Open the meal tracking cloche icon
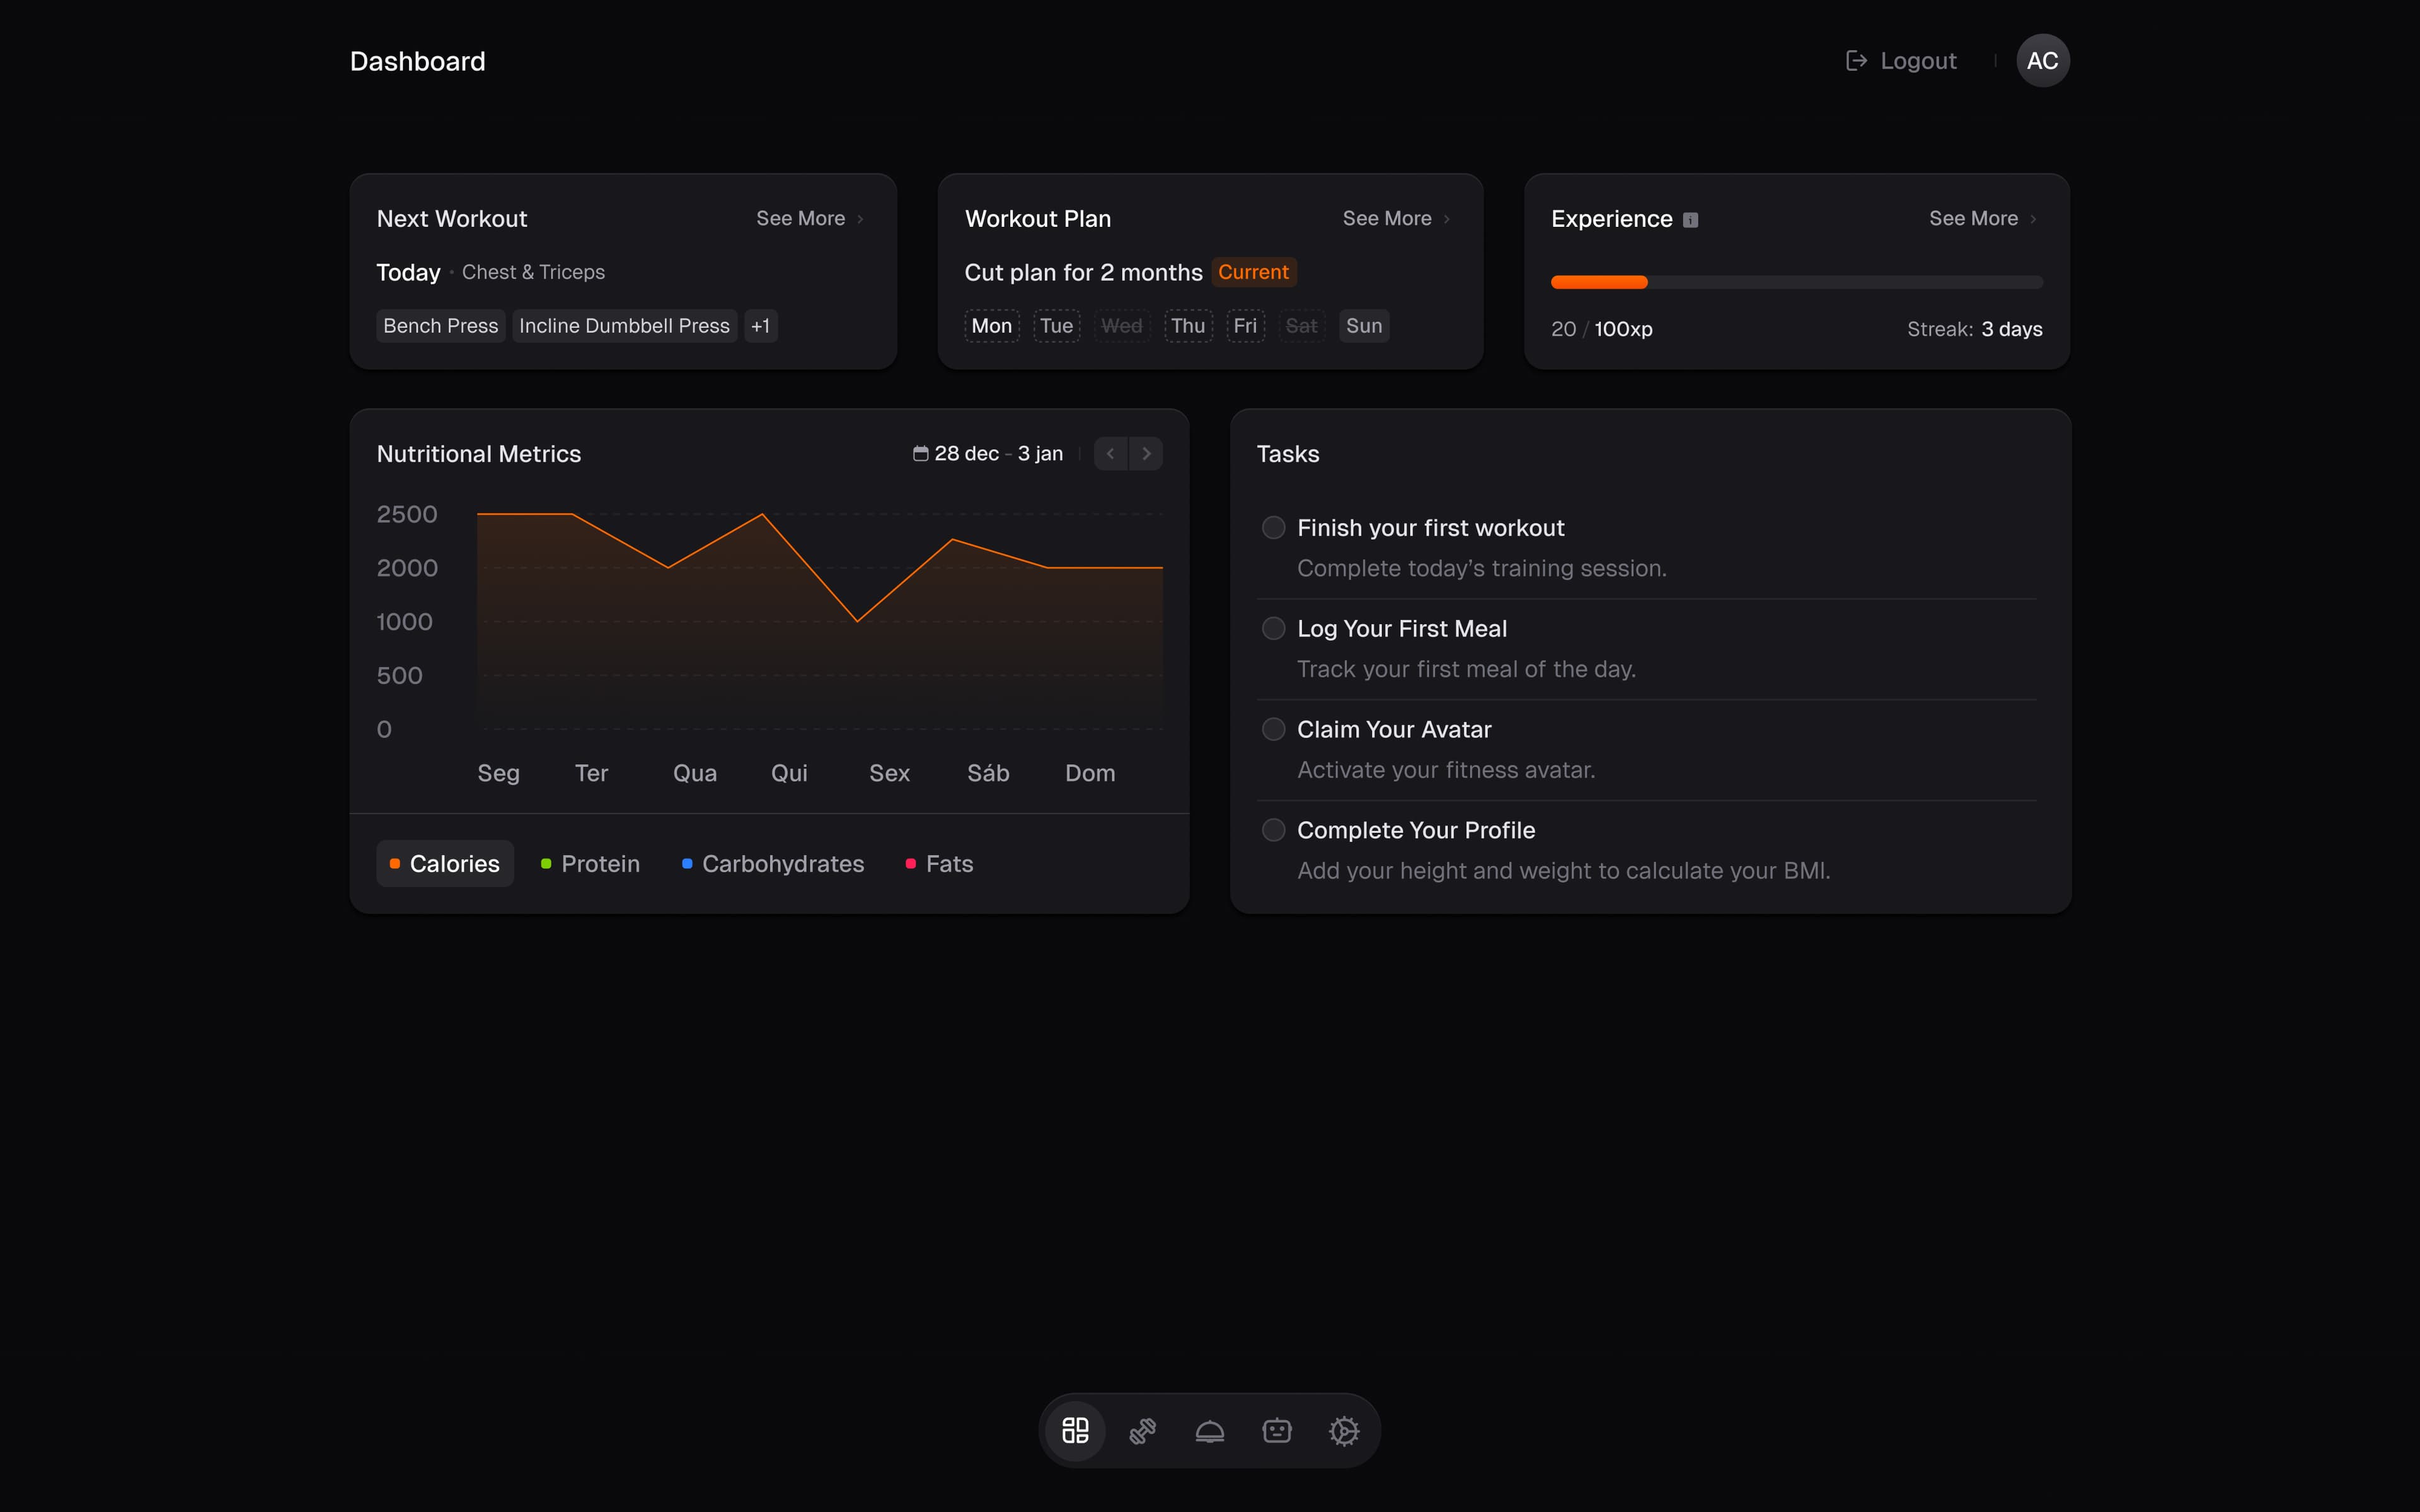 point(1209,1430)
